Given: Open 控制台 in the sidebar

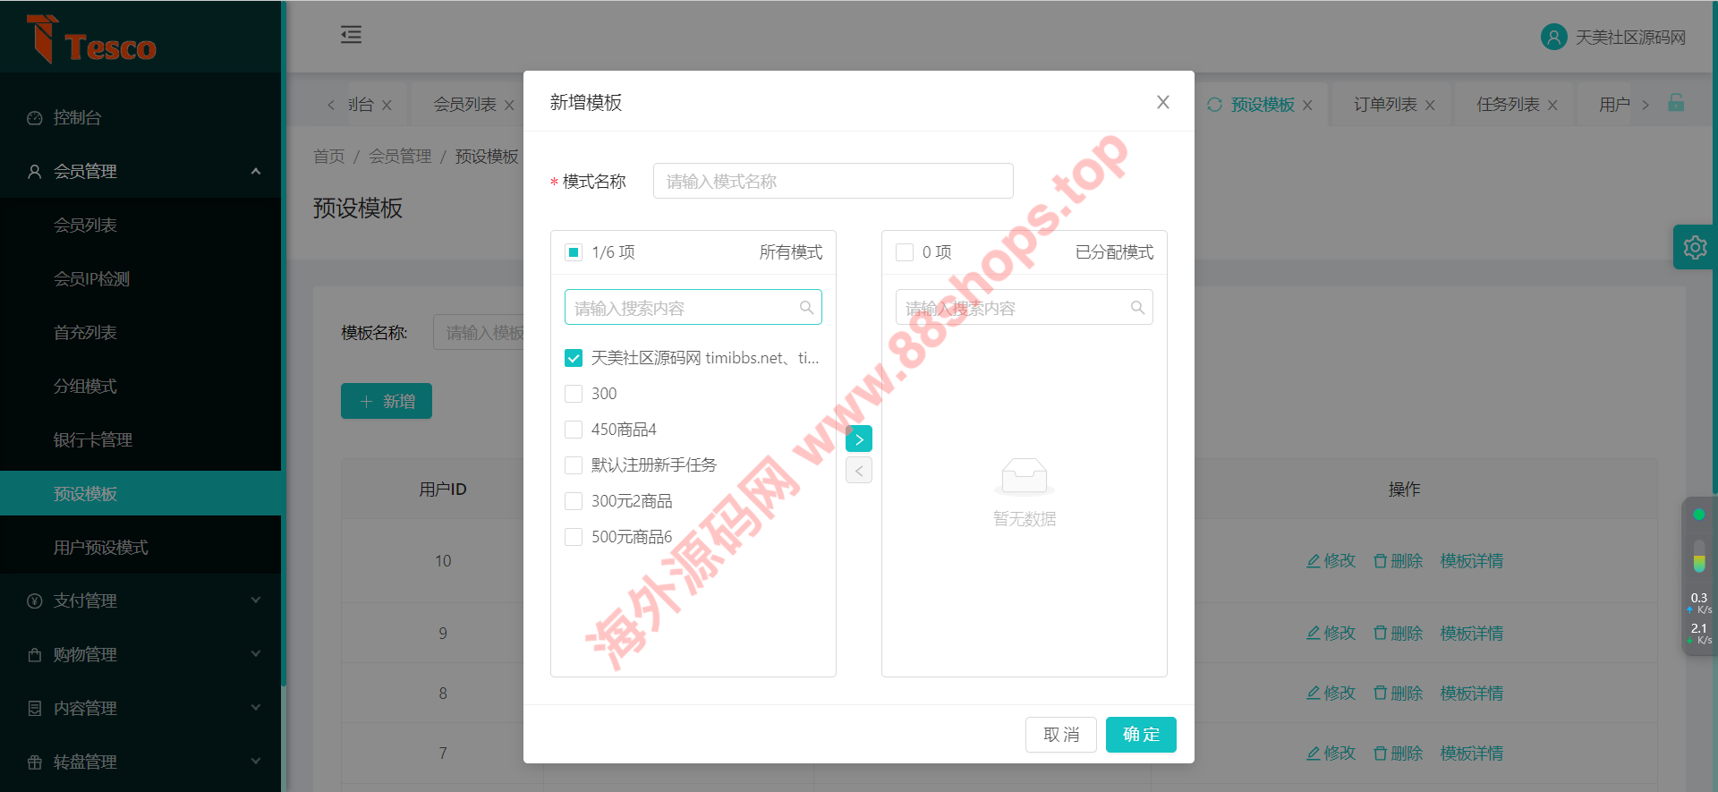Looking at the screenshot, I should 78,117.
